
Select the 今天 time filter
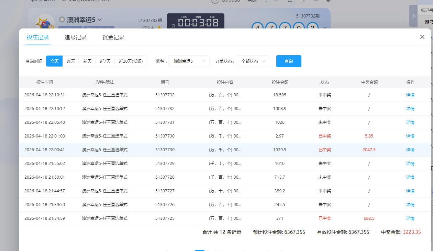(54, 61)
